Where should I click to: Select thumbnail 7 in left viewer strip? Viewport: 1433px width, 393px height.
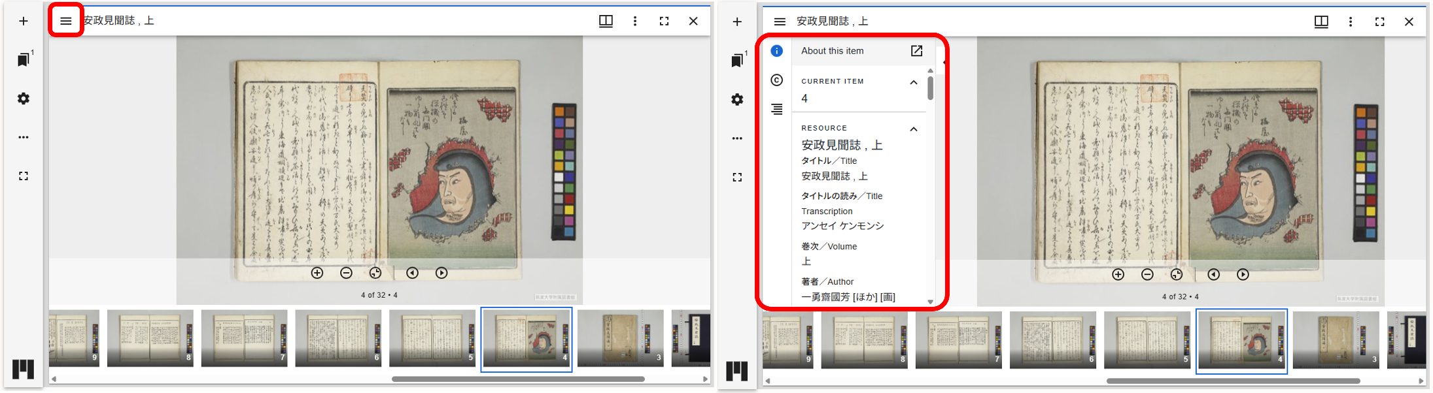(245, 338)
